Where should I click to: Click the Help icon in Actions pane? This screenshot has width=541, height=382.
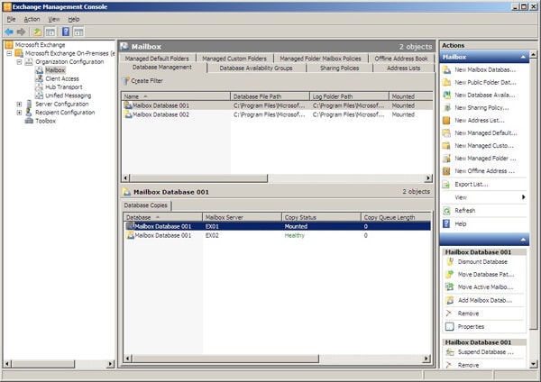click(446, 223)
